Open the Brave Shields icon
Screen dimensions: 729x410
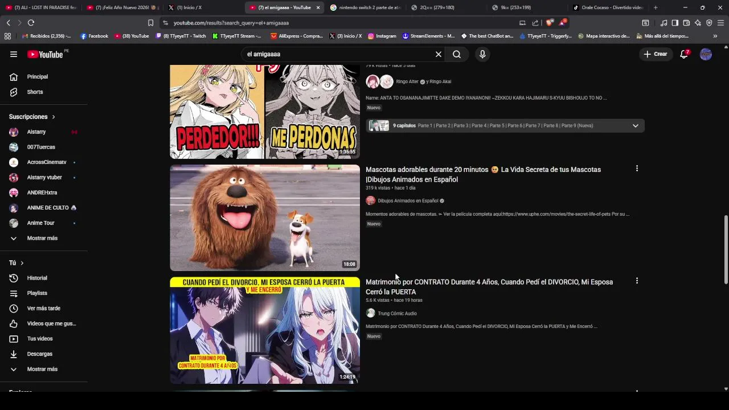pos(549,23)
